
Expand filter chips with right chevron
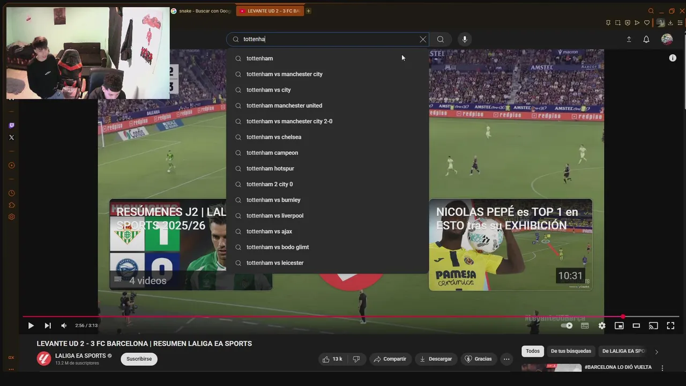point(657,352)
